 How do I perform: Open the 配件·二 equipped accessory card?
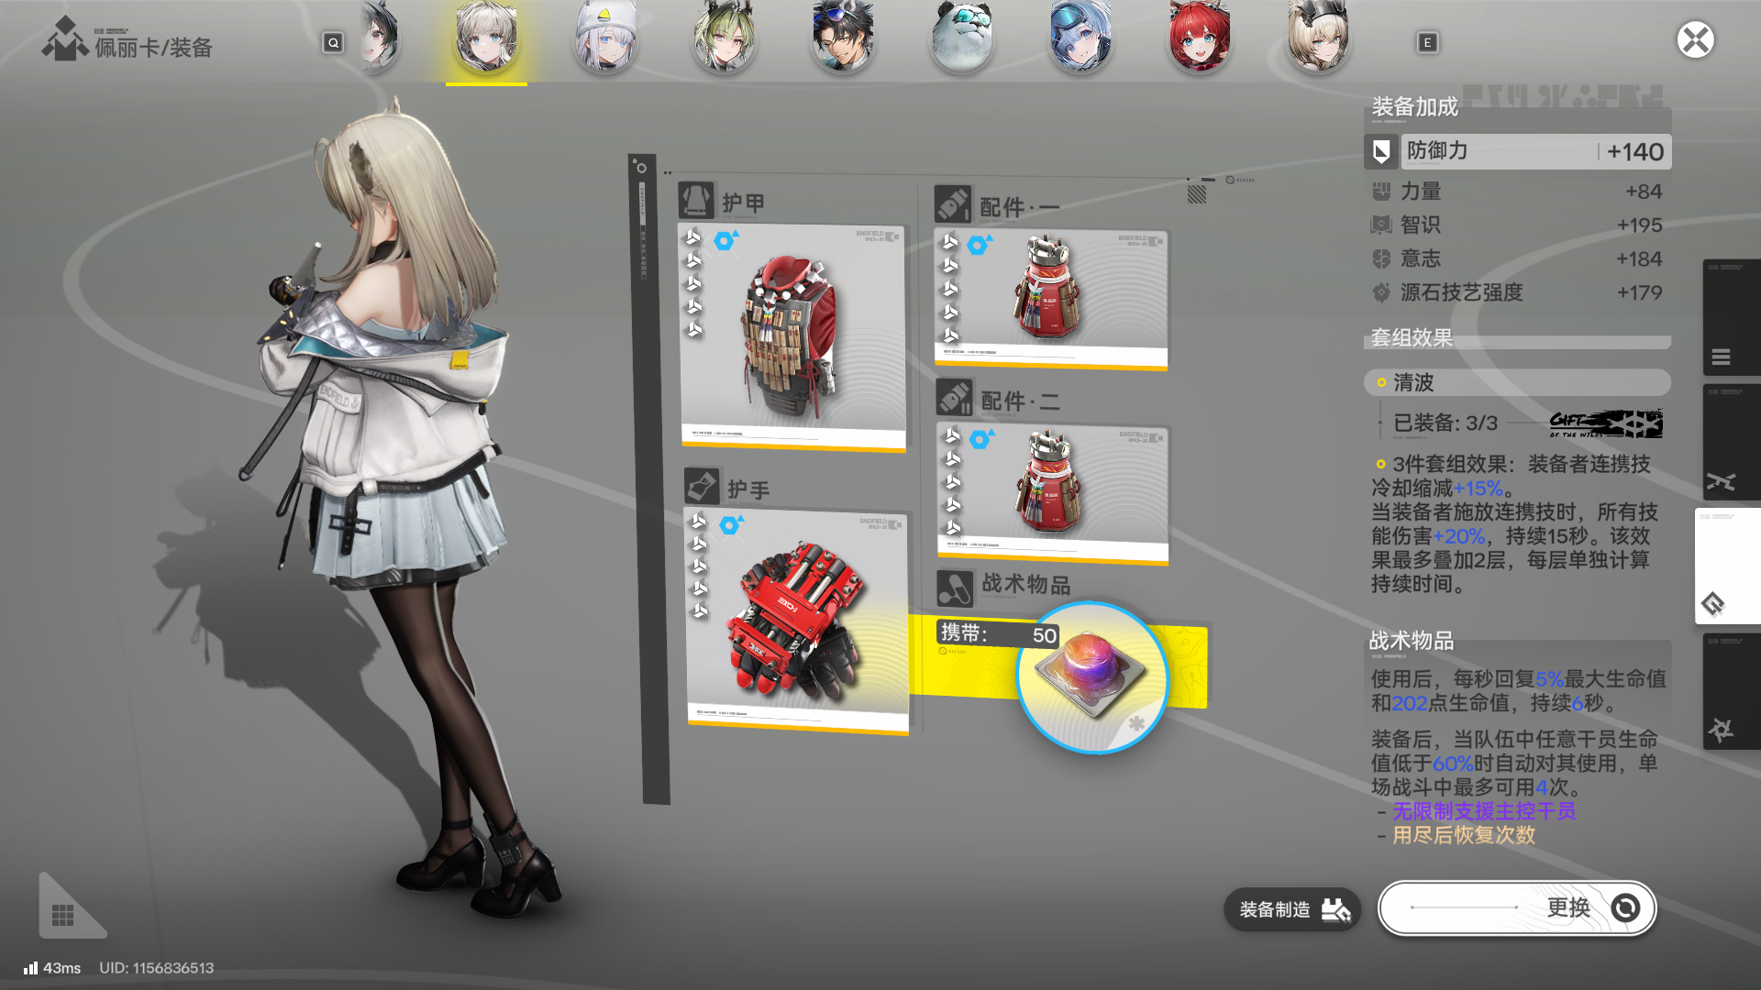1053,493
